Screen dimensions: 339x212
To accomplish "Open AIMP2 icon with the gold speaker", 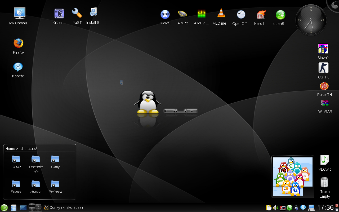I will coord(182,17).
